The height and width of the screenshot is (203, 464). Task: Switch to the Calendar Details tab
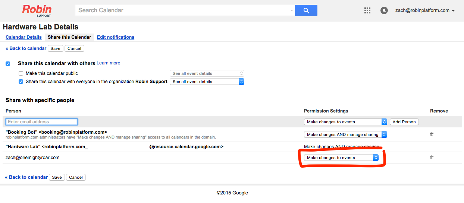(x=23, y=37)
